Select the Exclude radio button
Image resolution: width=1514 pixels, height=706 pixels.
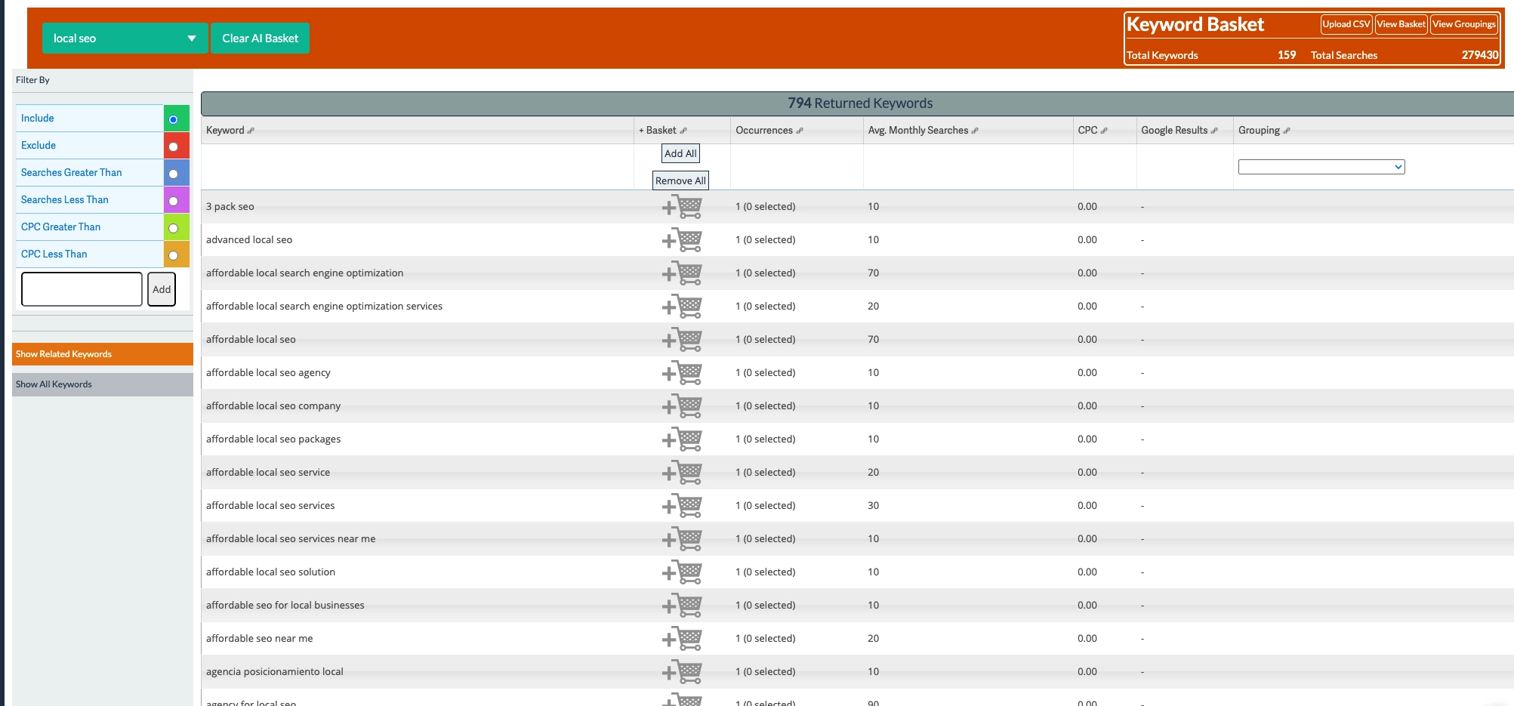point(174,146)
